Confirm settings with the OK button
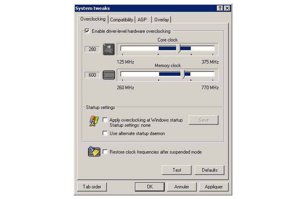This screenshot has height=199, width=302. click(x=149, y=187)
